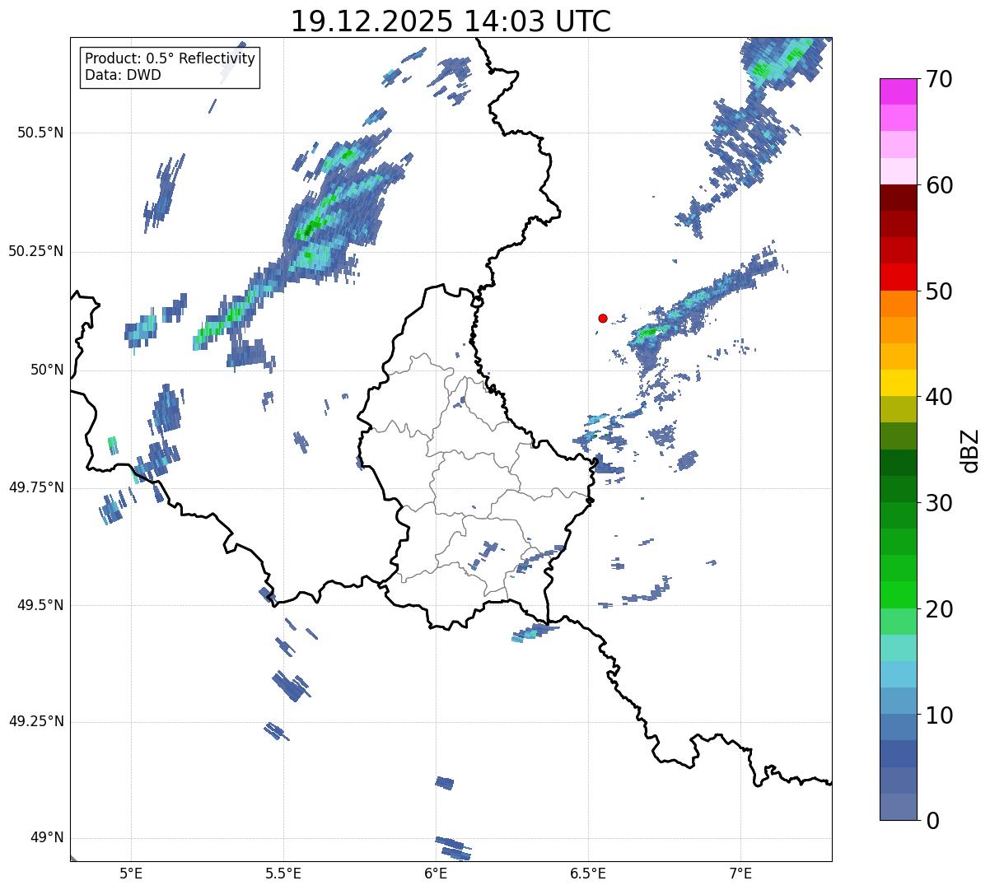The image size is (990, 890).
Task: Click the "Data: DWD" label
Action: pos(124,75)
